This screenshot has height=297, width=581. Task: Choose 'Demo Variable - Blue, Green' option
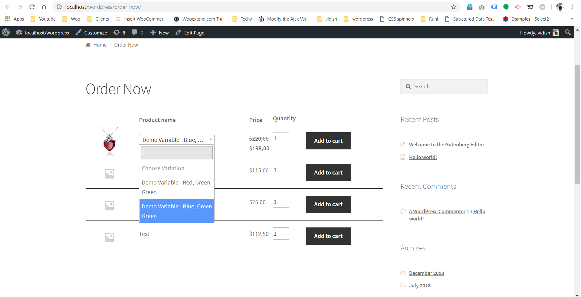tap(177, 211)
